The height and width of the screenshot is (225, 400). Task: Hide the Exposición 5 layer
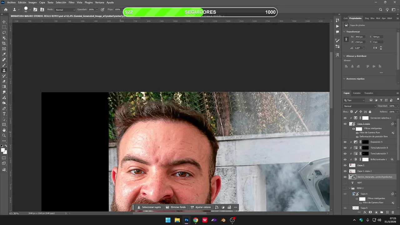pyautogui.click(x=345, y=142)
